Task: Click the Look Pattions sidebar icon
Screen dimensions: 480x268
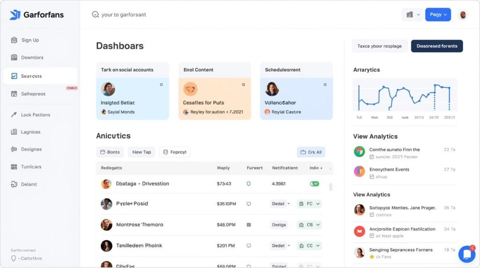Action: pos(14,115)
